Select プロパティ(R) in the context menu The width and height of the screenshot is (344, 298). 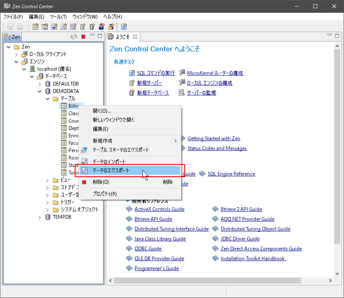point(105,194)
